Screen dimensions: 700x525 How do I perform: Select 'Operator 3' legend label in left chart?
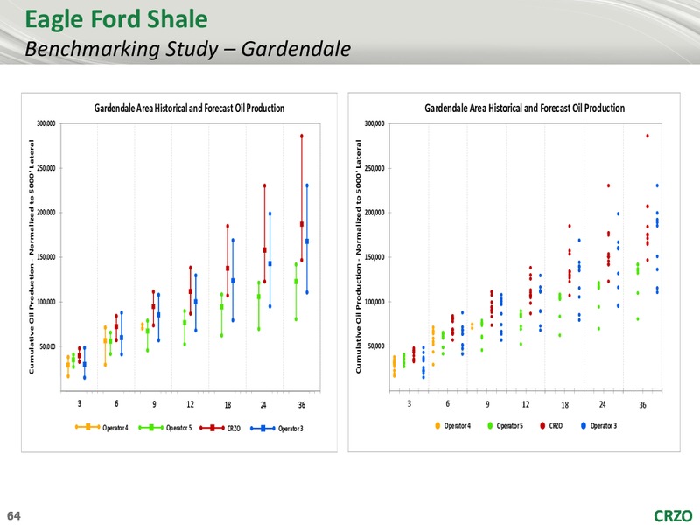[x=290, y=429]
